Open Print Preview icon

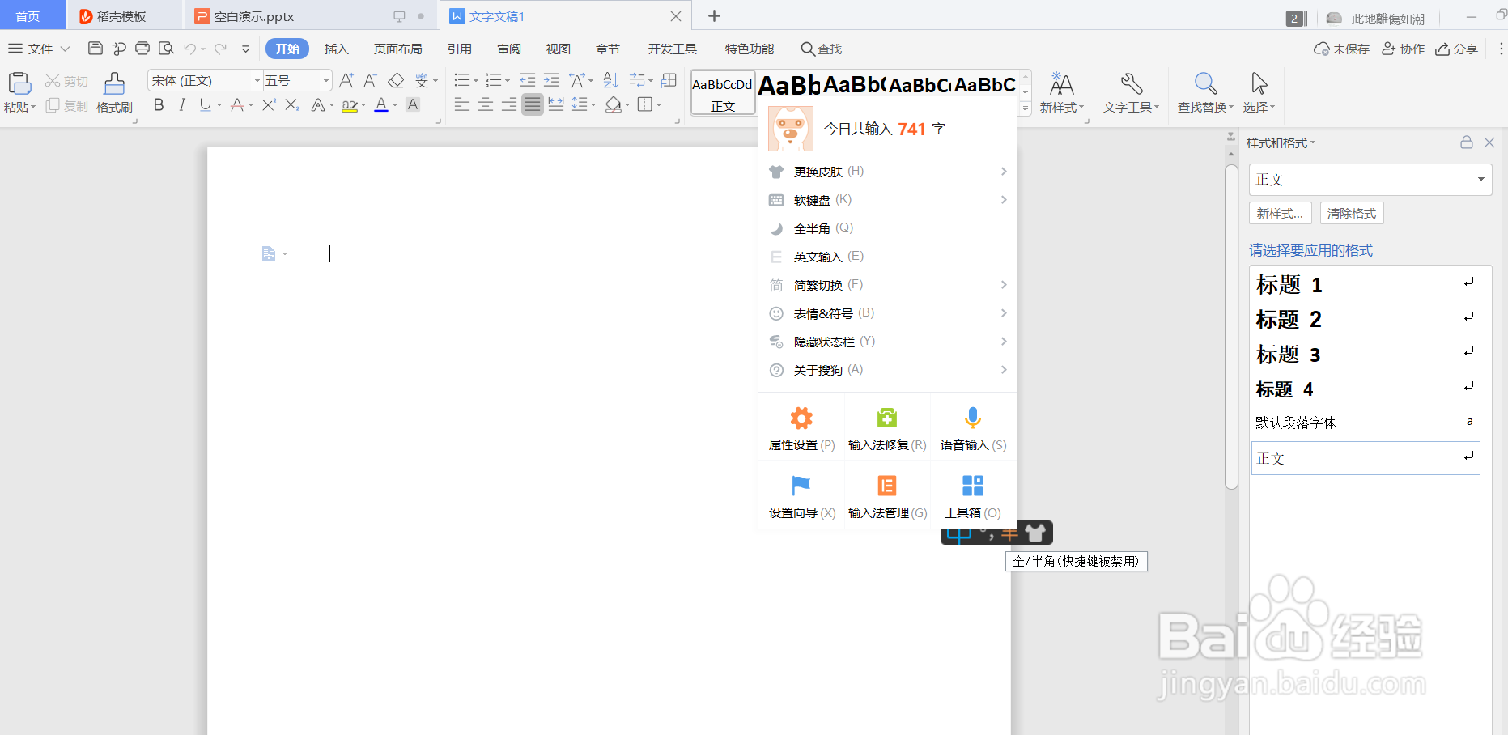click(166, 49)
